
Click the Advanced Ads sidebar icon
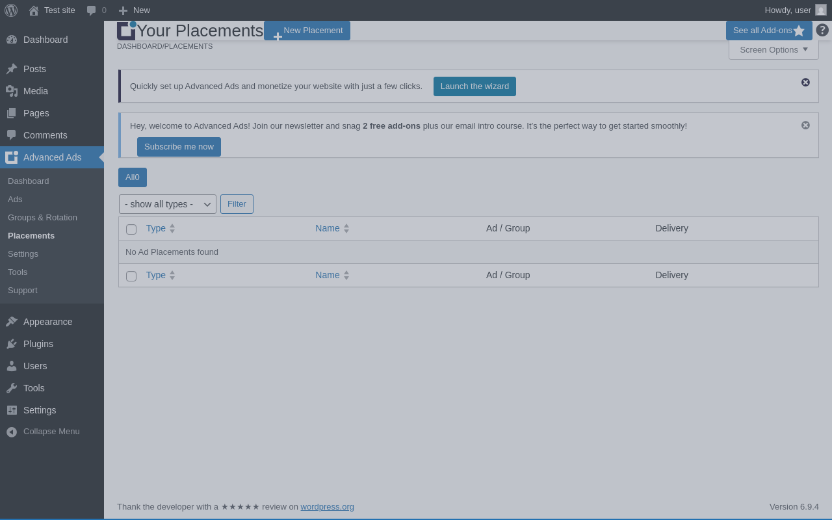(x=12, y=157)
